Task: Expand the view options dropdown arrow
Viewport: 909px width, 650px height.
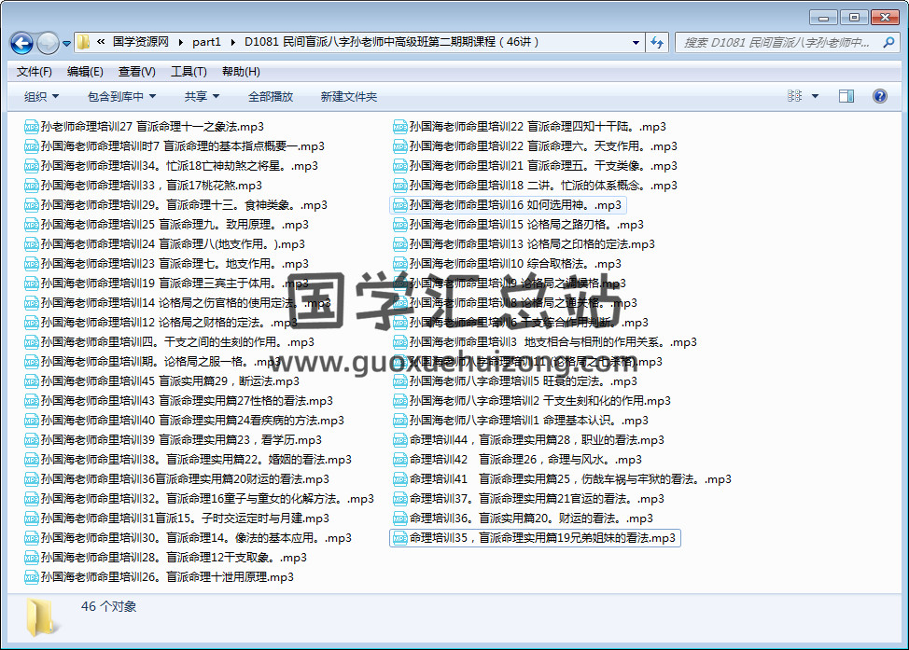Action: pyautogui.click(x=815, y=96)
